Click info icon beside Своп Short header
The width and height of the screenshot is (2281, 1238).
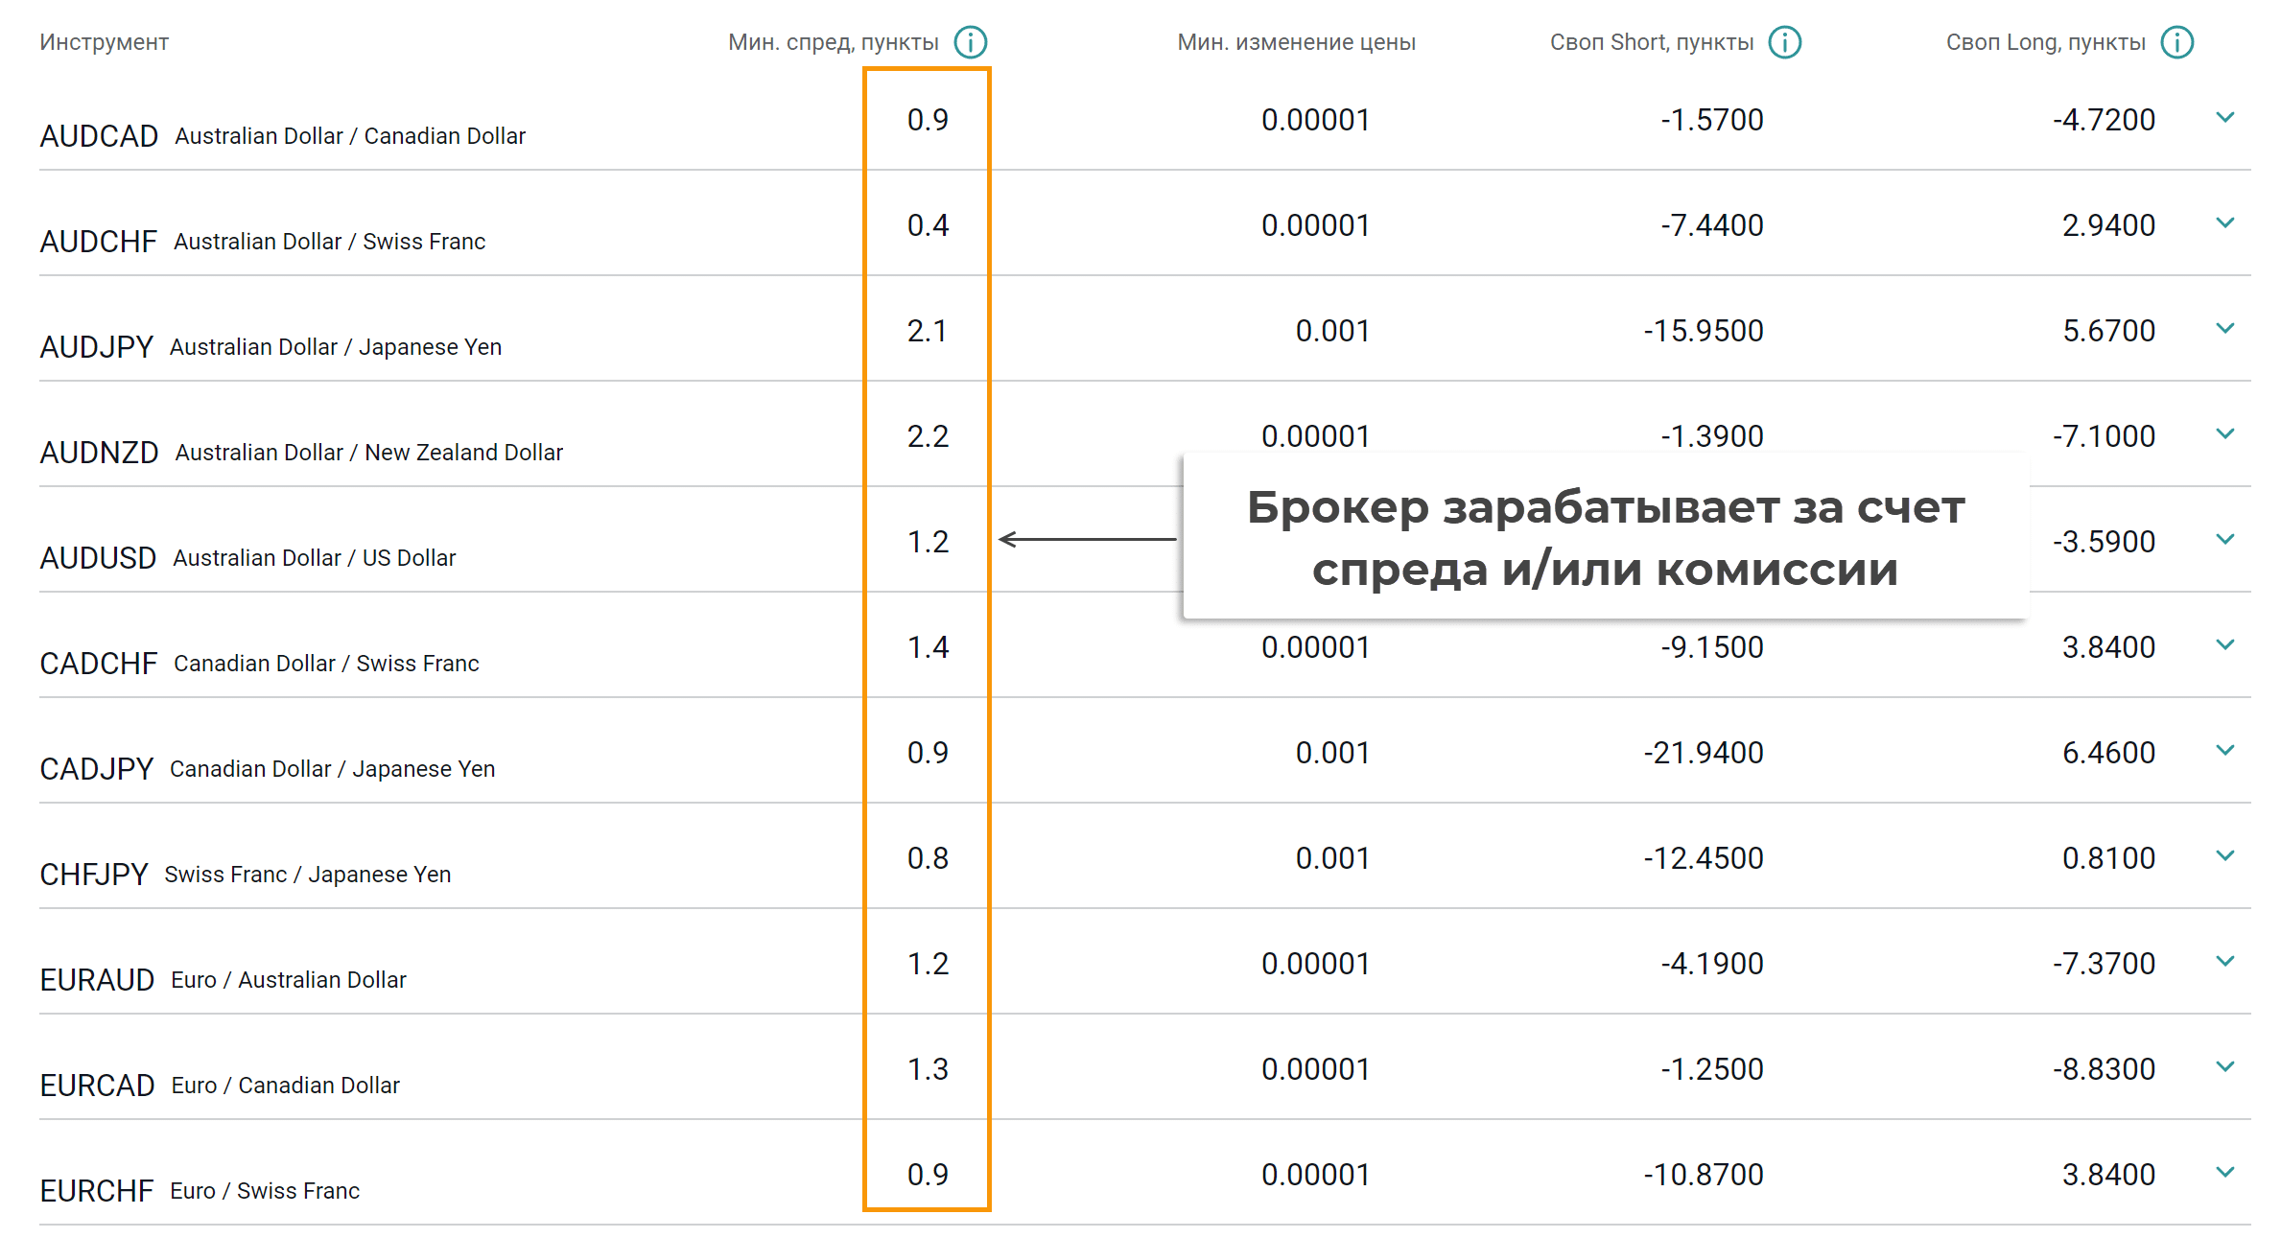coord(1784,42)
